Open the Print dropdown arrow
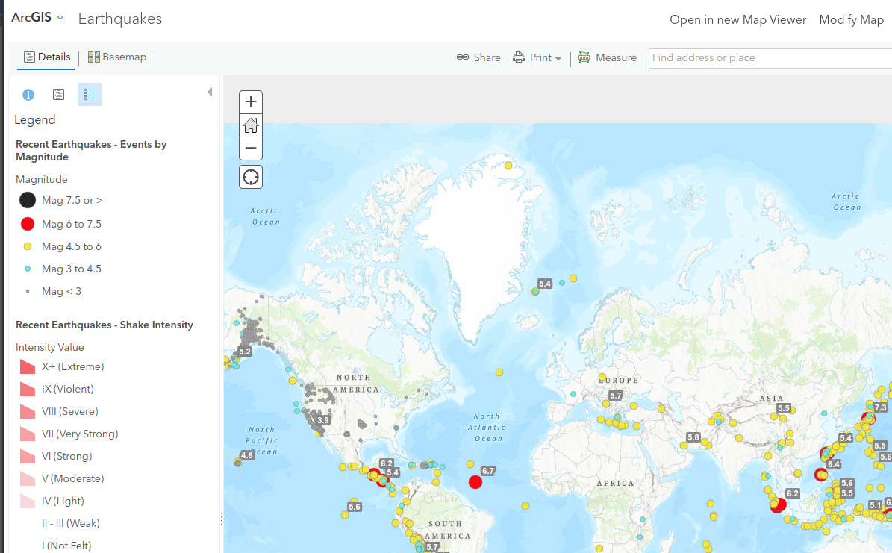The image size is (892, 553). (558, 59)
